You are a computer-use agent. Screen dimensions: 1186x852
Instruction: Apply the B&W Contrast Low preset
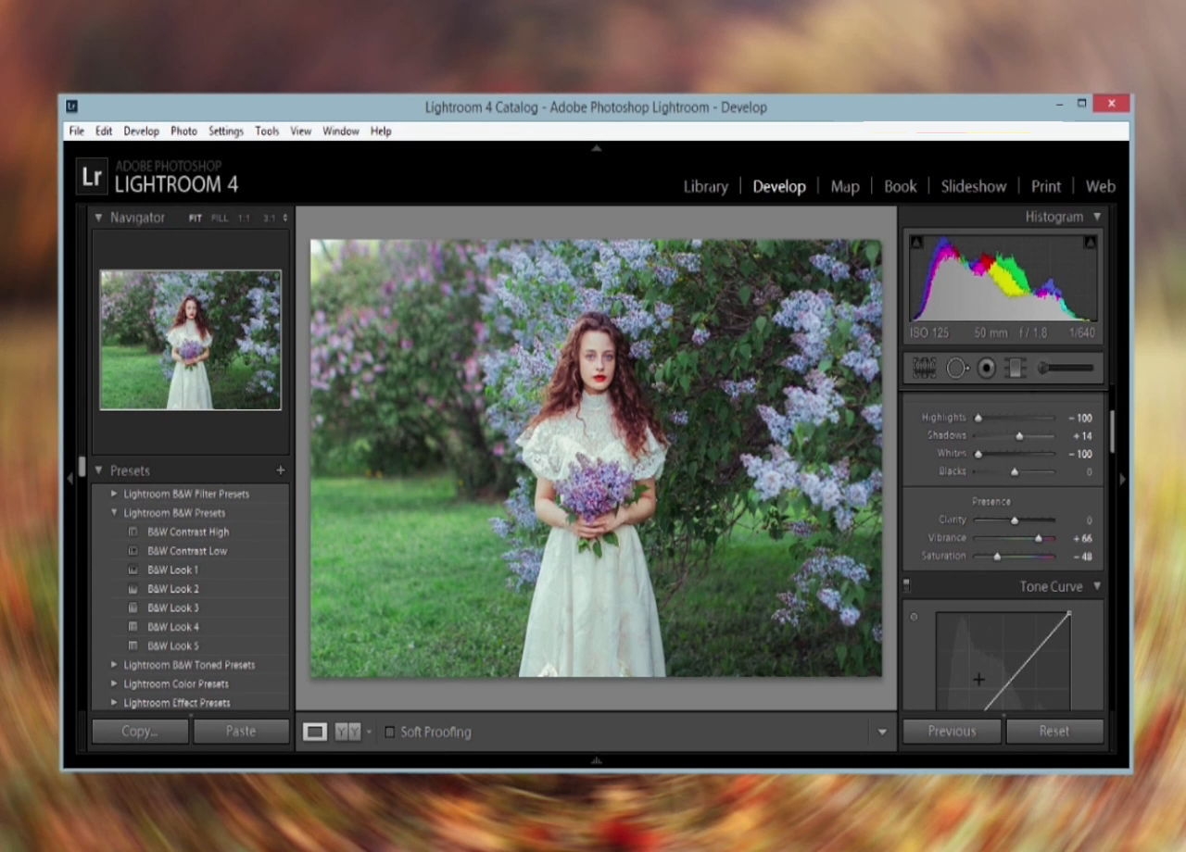click(x=186, y=551)
